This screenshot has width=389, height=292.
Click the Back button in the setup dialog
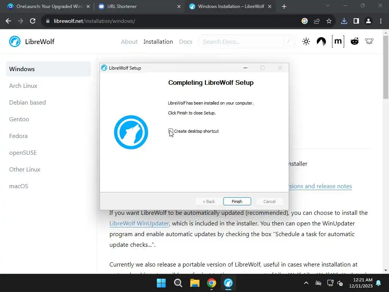click(209, 202)
